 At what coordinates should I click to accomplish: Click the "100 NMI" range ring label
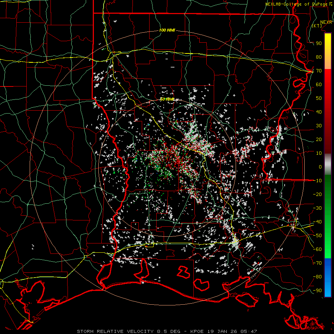[167, 30]
